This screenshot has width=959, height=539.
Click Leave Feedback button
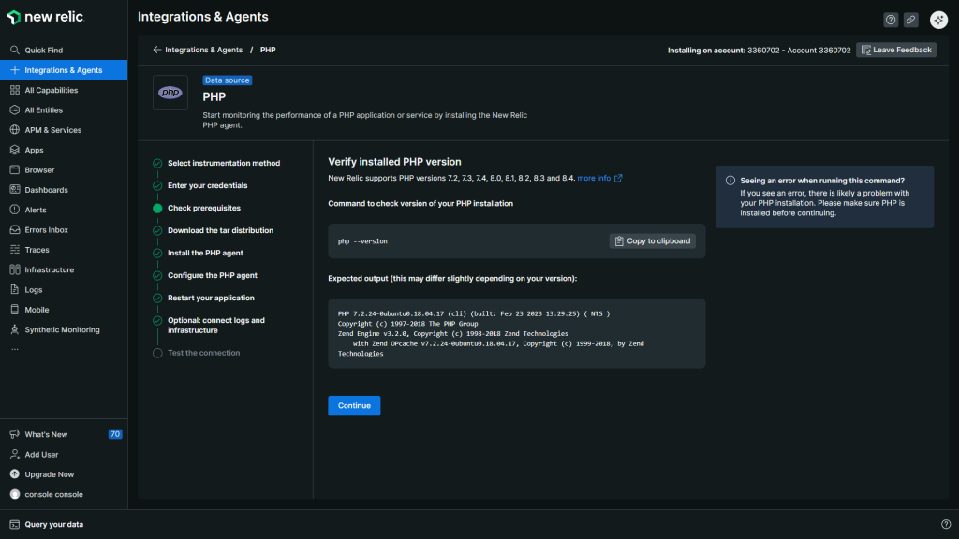pyautogui.click(x=895, y=50)
